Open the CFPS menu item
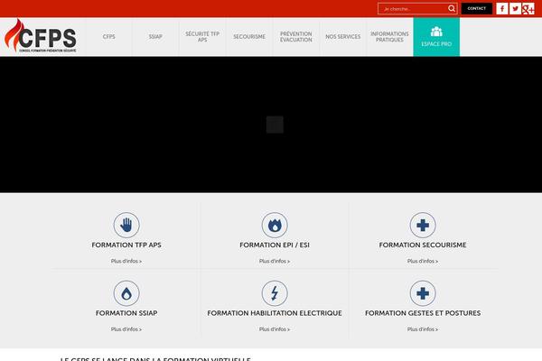Viewport: 542px width, 361px height. [x=109, y=37]
